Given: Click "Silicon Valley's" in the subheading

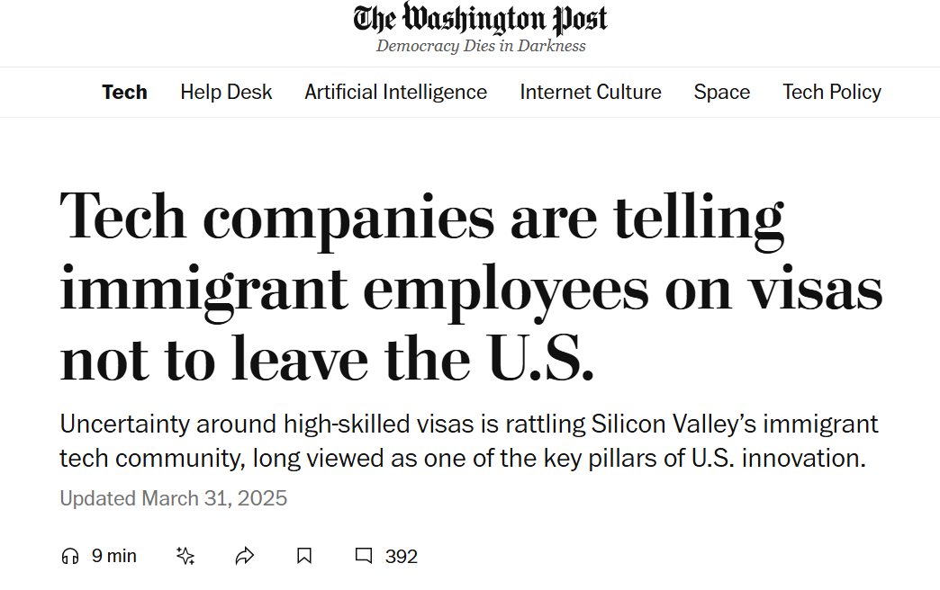Looking at the screenshot, I should coord(673,425).
